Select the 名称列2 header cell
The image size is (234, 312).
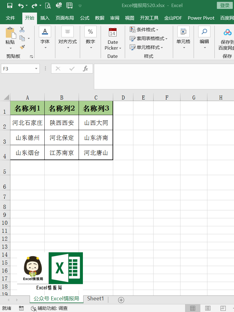tap(61, 108)
